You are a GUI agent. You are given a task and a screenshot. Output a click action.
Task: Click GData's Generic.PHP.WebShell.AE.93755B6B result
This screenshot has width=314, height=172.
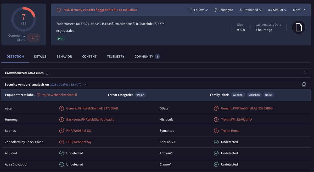pyautogui.click(x=247, y=108)
